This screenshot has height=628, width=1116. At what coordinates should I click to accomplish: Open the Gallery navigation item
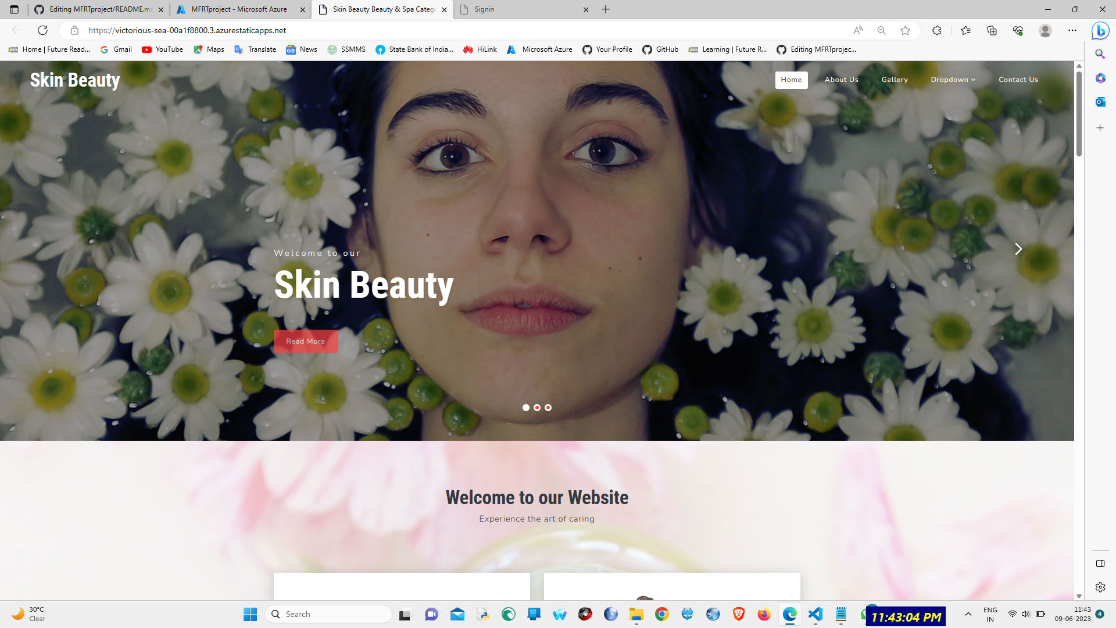(x=895, y=80)
